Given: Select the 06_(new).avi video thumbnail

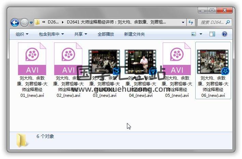Looking at the screenshot, I should pos(213,62).
